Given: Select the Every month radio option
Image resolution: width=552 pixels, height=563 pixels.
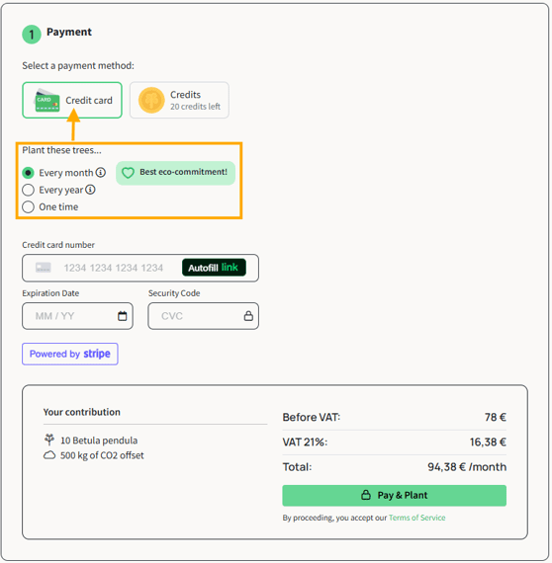Looking at the screenshot, I should 28,173.
